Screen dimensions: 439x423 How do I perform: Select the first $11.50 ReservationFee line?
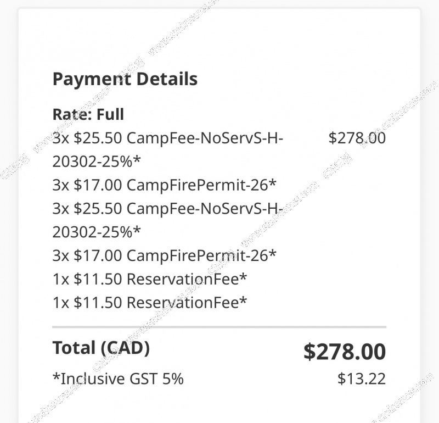tap(150, 279)
